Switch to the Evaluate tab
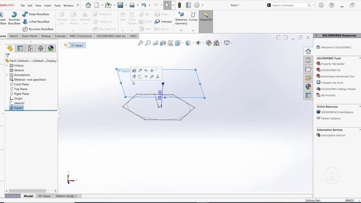 point(60,36)
